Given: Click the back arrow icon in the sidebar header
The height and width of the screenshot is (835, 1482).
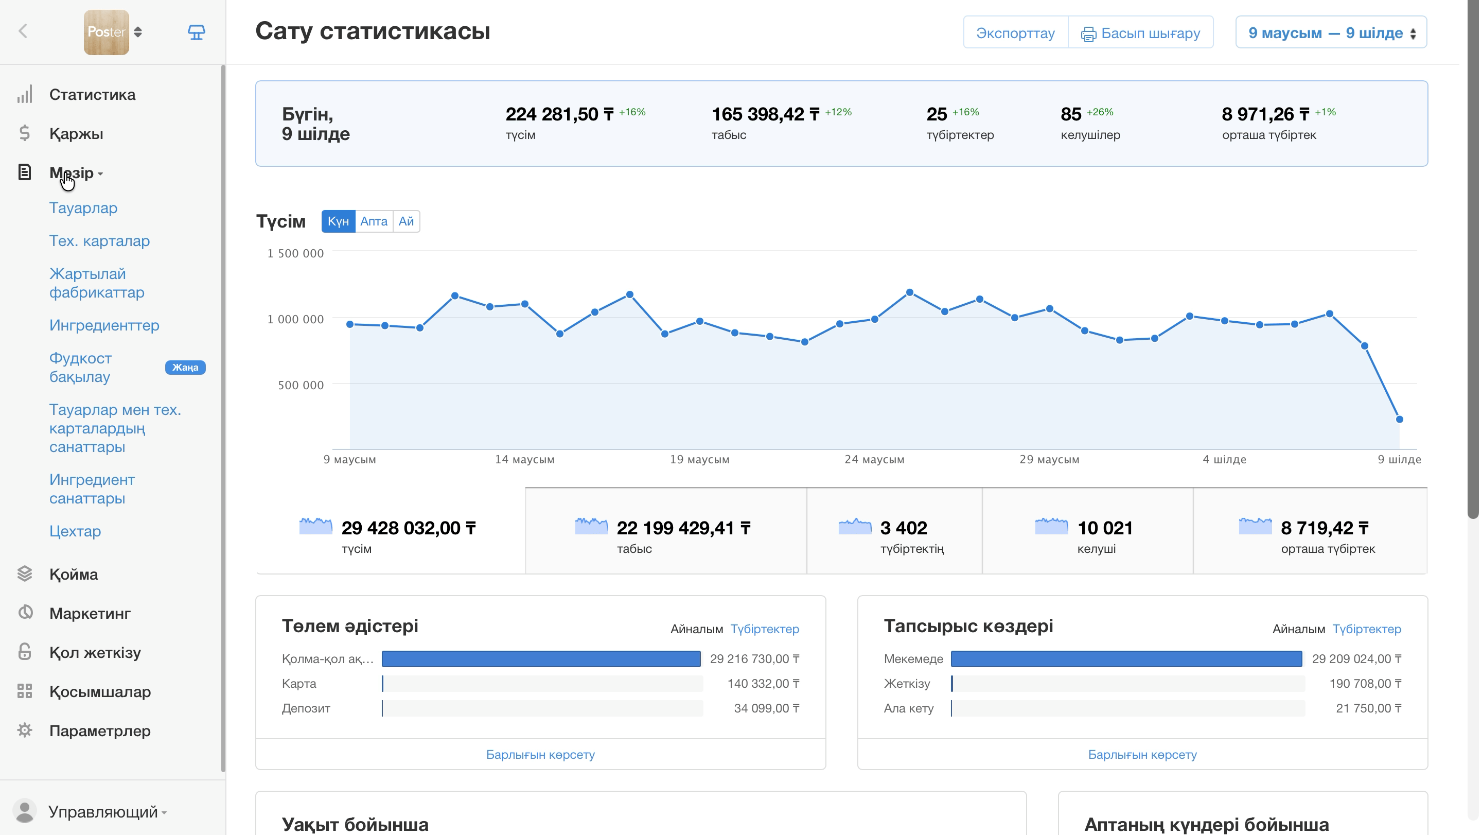Looking at the screenshot, I should pos(23,31).
